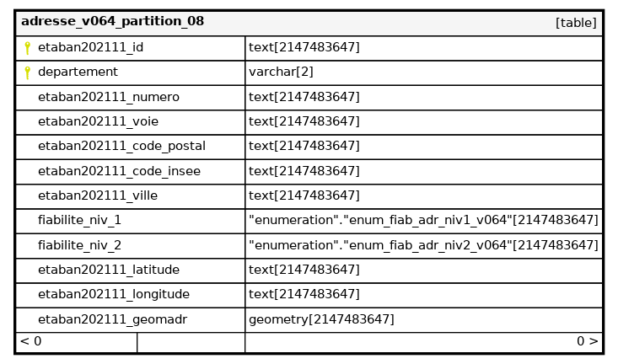
Task: Click the etaban202111_numero column row
Action: click(x=108, y=97)
